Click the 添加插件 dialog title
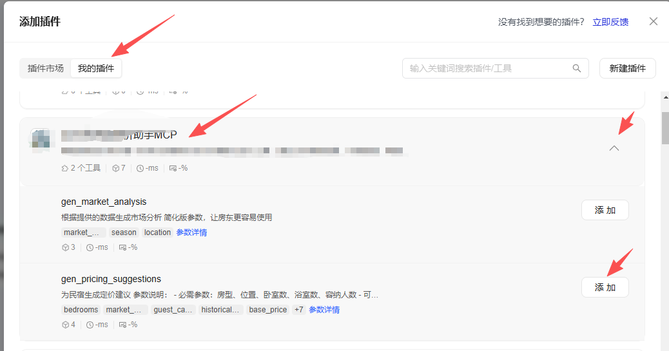This screenshot has width=669, height=351. 40,22
